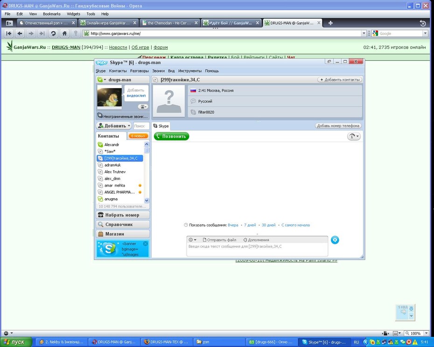Expand the download speed widget arrow
Screen dimensions: 434x347
click(x=411, y=316)
